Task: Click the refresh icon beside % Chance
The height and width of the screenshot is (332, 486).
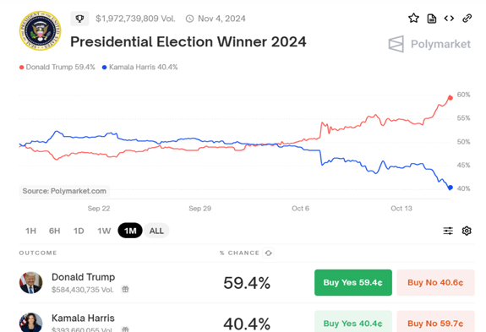Action: click(x=269, y=253)
